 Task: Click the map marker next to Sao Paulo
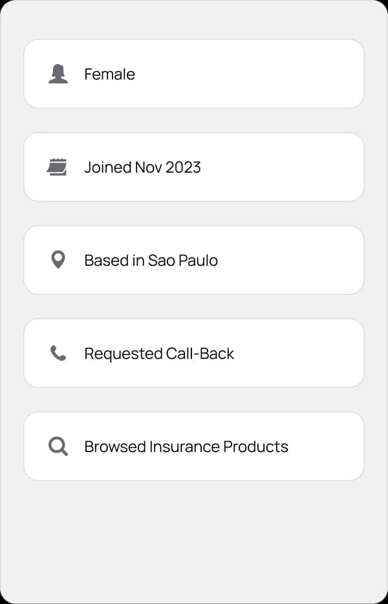pyautogui.click(x=58, y=259)
